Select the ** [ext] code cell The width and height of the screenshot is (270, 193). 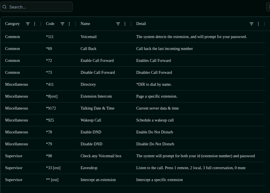52,180
